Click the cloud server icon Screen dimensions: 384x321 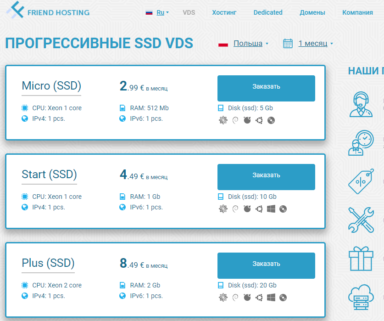[361, 297]
